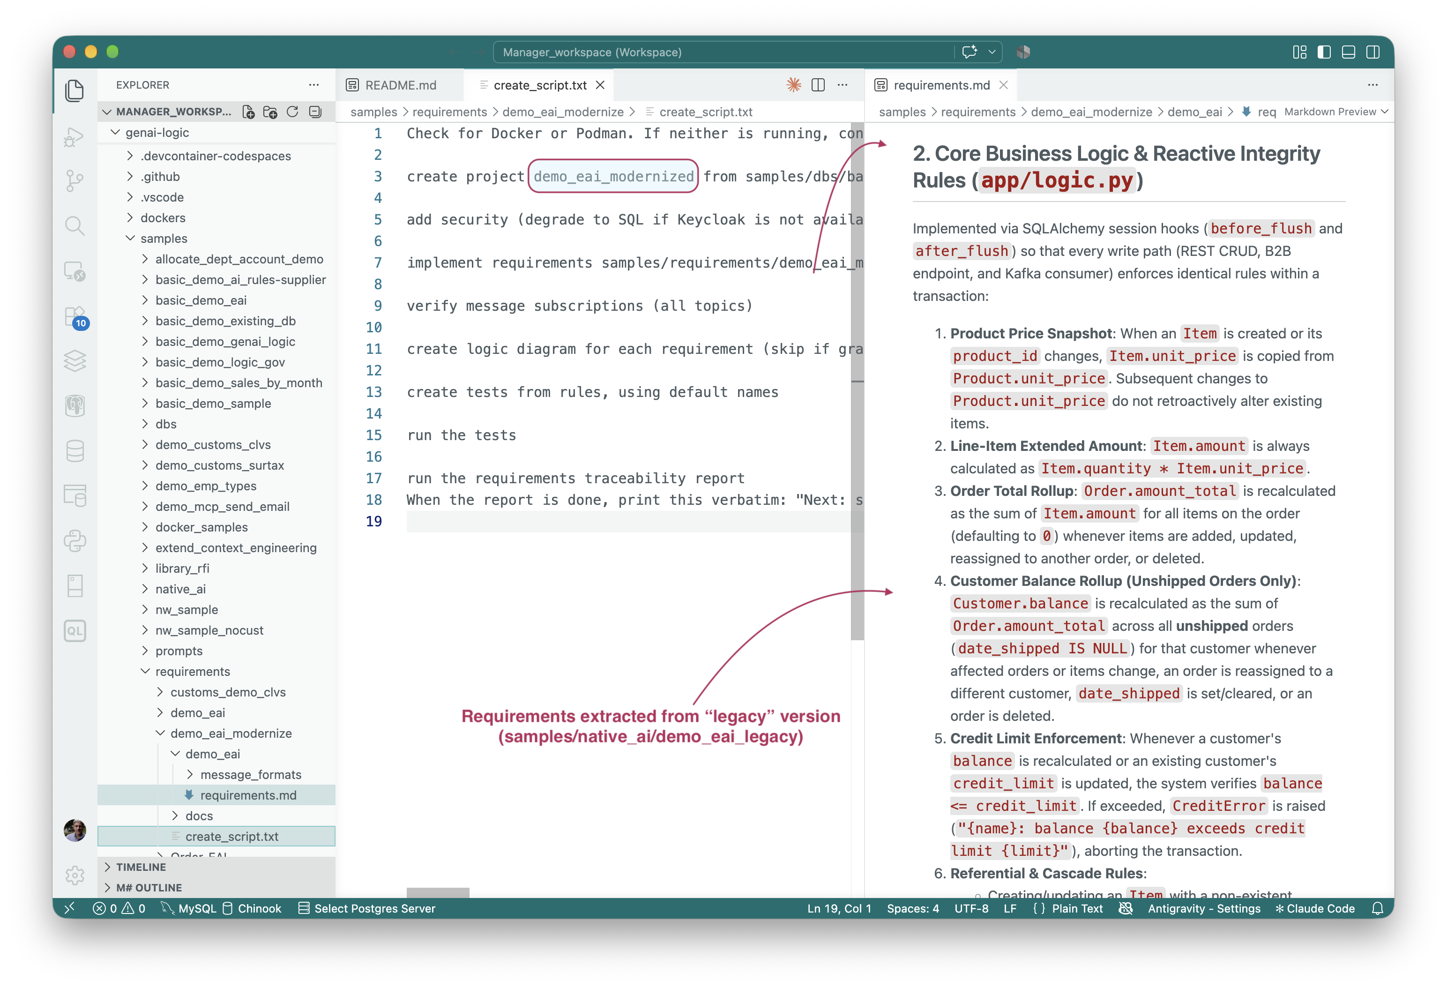Toggle the bottom panel layout
This screenshot has width=1447, height=988.
1348,52
